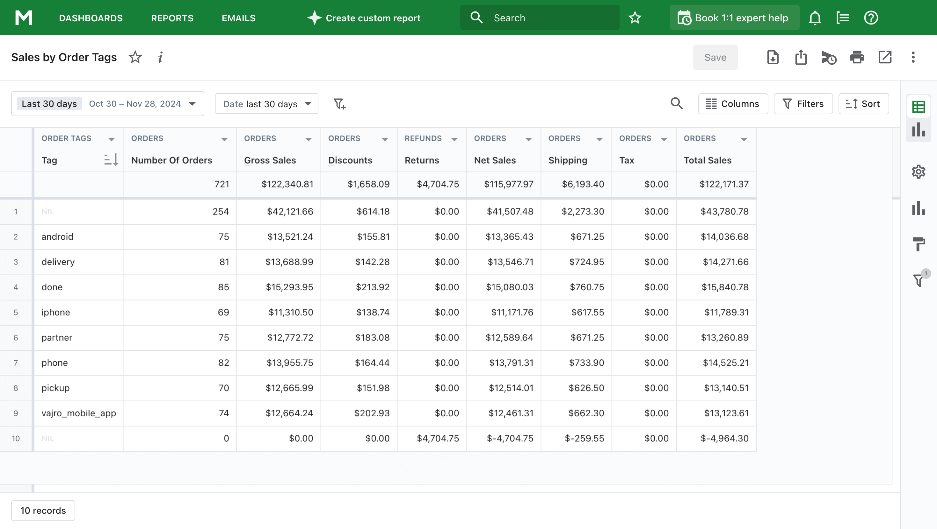Screen dimensions: 937x529
Task: Click Book 1:1 expert help button
Action: (734, 18)
